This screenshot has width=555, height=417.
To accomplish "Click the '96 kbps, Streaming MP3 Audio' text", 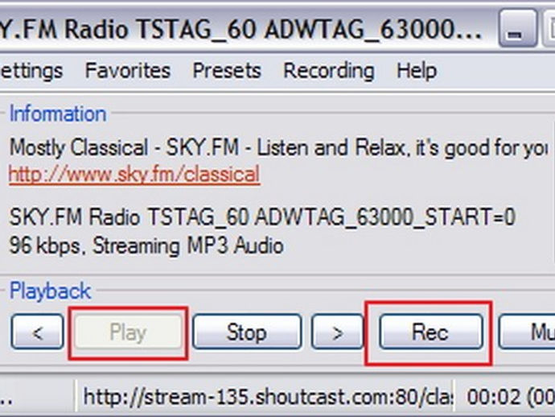I will [x=146, y=246].
